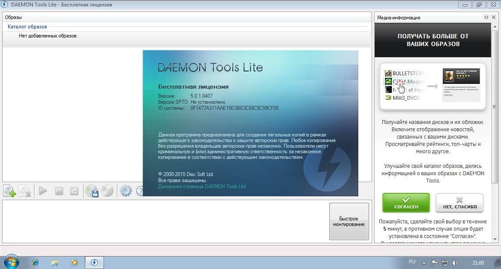
Task: Click the version number 5.0.1.0407
Action: (x=202, y=96)
